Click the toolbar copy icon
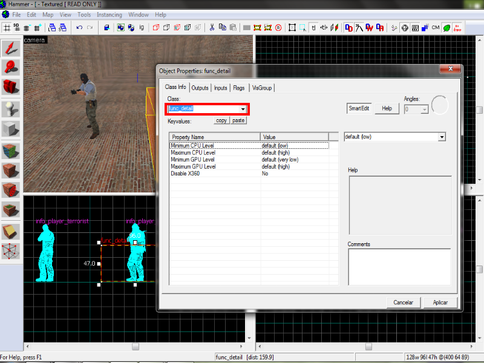The image size is (484, 363). 222,28
